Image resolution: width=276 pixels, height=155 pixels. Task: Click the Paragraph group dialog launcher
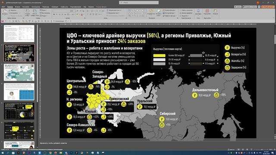126,18
